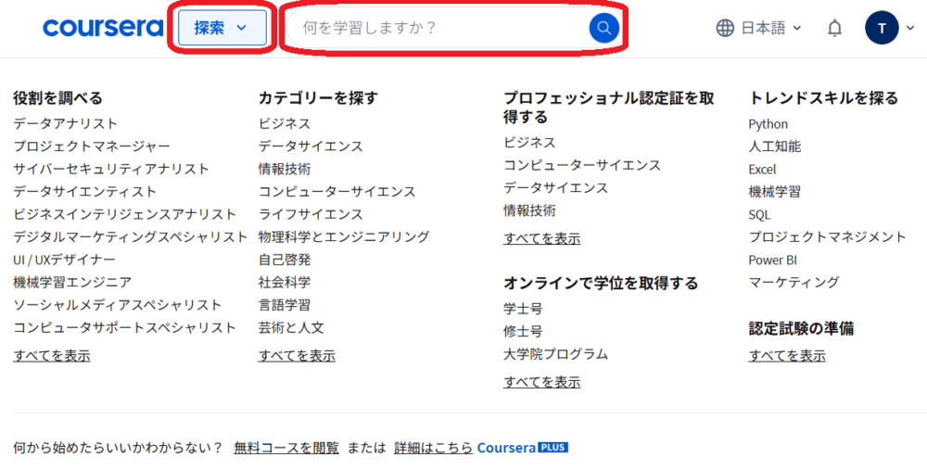
Task: Show all under 認定試験の準備
Action: (x=787, y=355)
